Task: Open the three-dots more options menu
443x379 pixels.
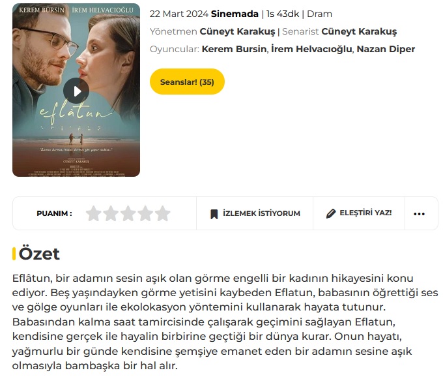Action: [x=419, y=214]
